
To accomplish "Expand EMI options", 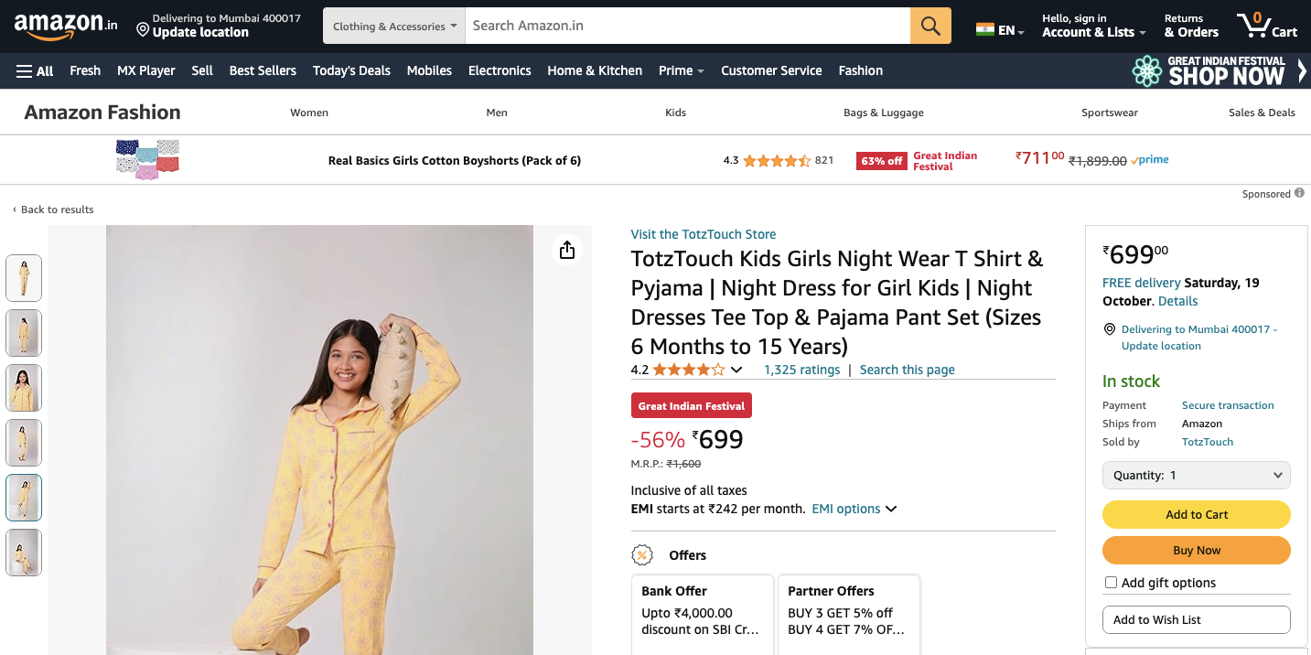I will pyautogui.click(x=854, y=509).
